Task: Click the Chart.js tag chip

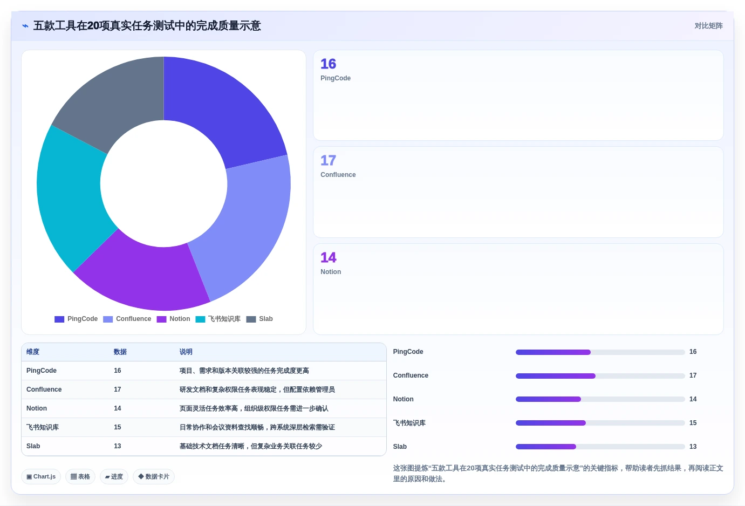Action: pos(41,477)
